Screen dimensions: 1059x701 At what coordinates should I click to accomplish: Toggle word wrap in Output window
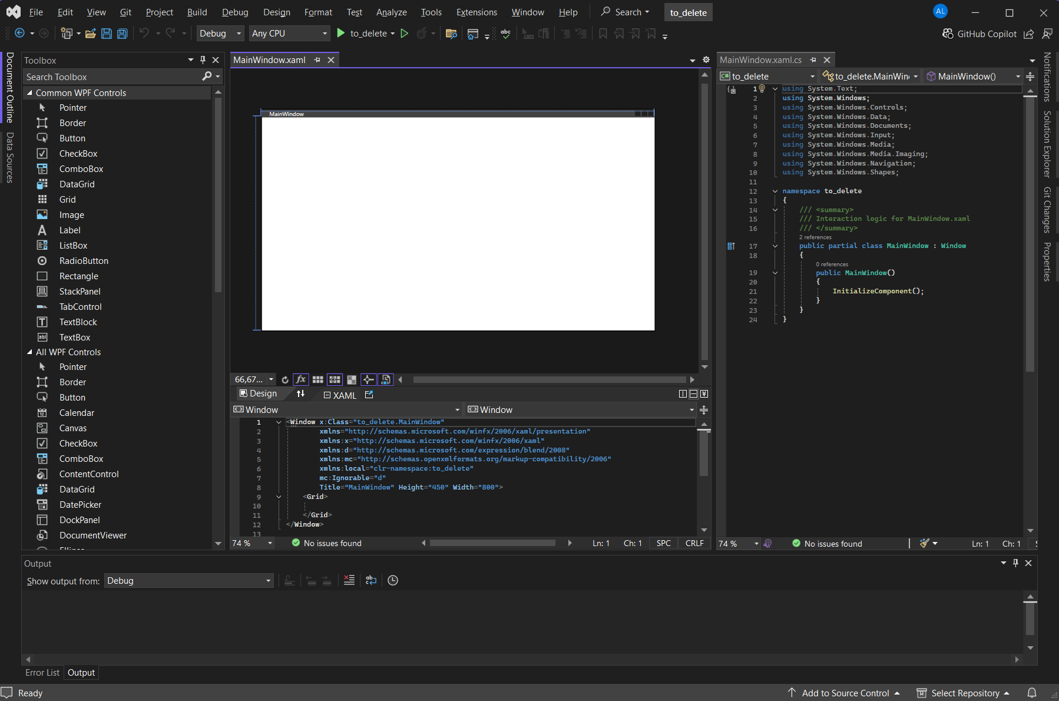click(371, 580)
